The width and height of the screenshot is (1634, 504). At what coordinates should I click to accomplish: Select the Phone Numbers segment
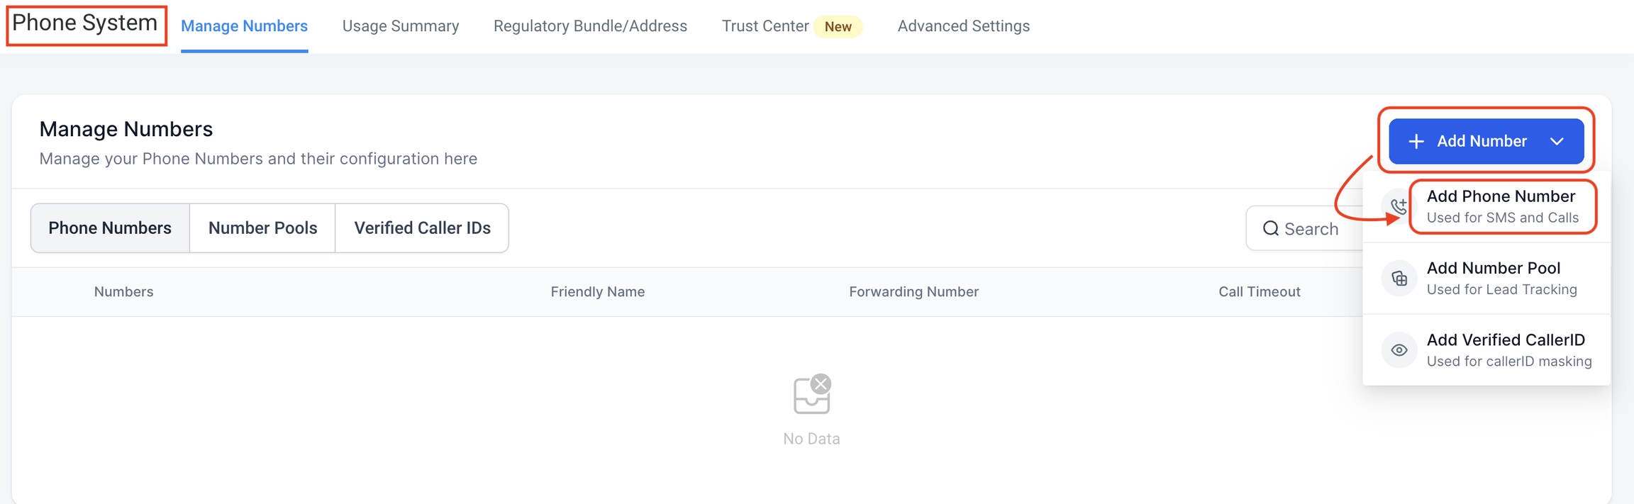110,228
